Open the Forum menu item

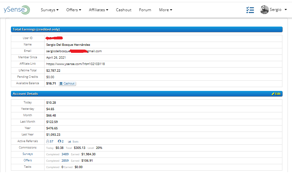145,10
